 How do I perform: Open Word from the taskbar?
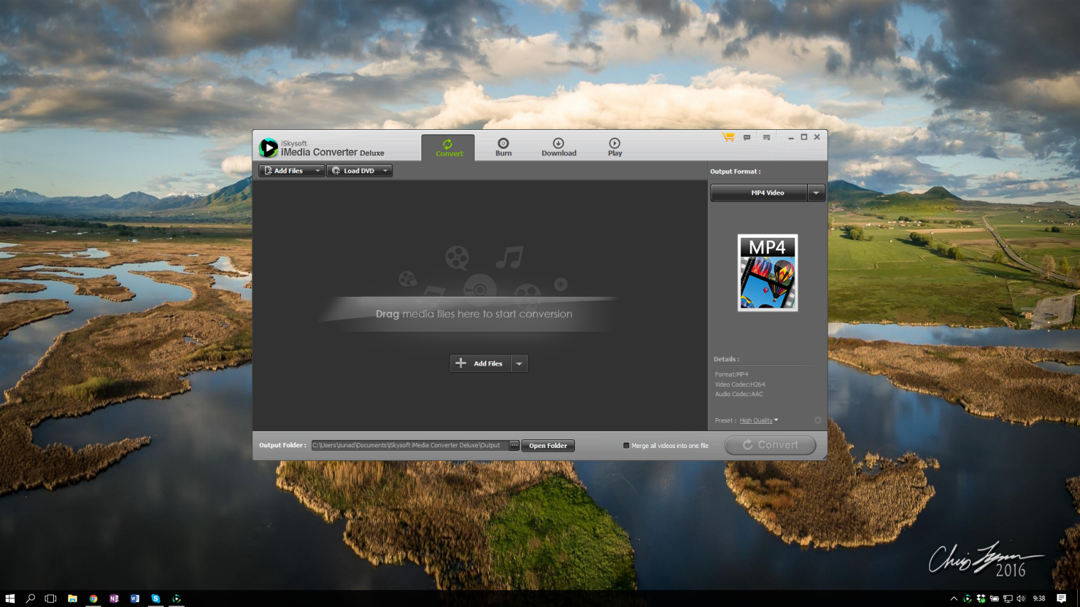135,598
